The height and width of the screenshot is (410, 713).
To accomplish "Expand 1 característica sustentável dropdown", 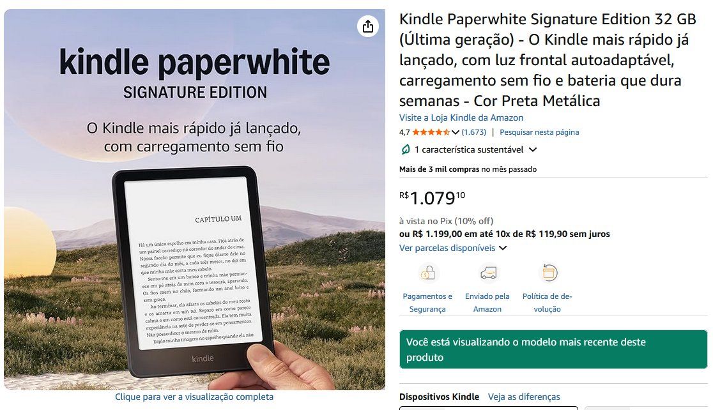I will coord(533,149).
